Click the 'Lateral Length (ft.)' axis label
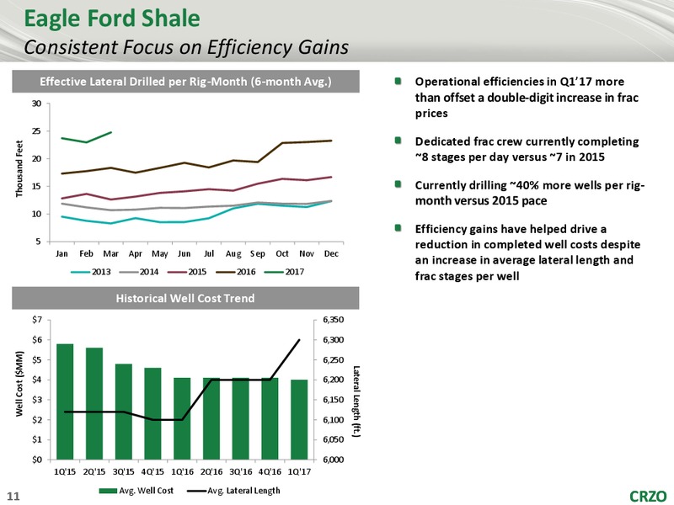 click(356, 401)
